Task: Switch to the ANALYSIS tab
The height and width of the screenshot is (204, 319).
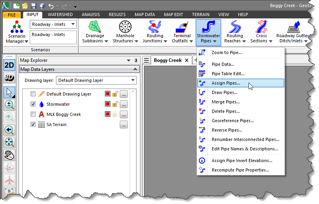Action: [x=91, y=14]
